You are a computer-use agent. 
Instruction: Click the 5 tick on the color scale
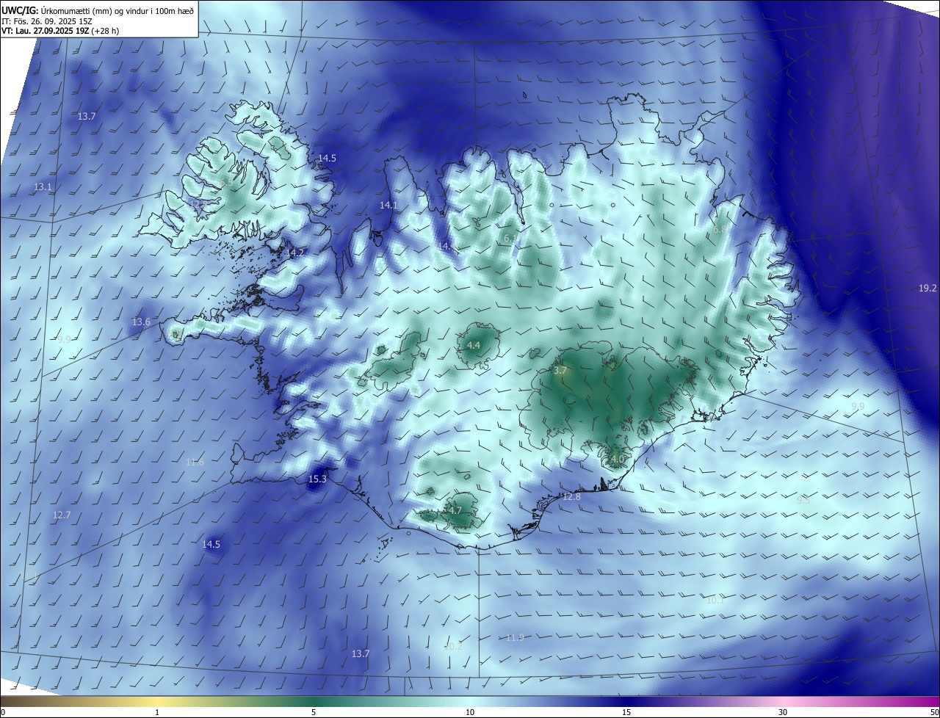(314, 713)
